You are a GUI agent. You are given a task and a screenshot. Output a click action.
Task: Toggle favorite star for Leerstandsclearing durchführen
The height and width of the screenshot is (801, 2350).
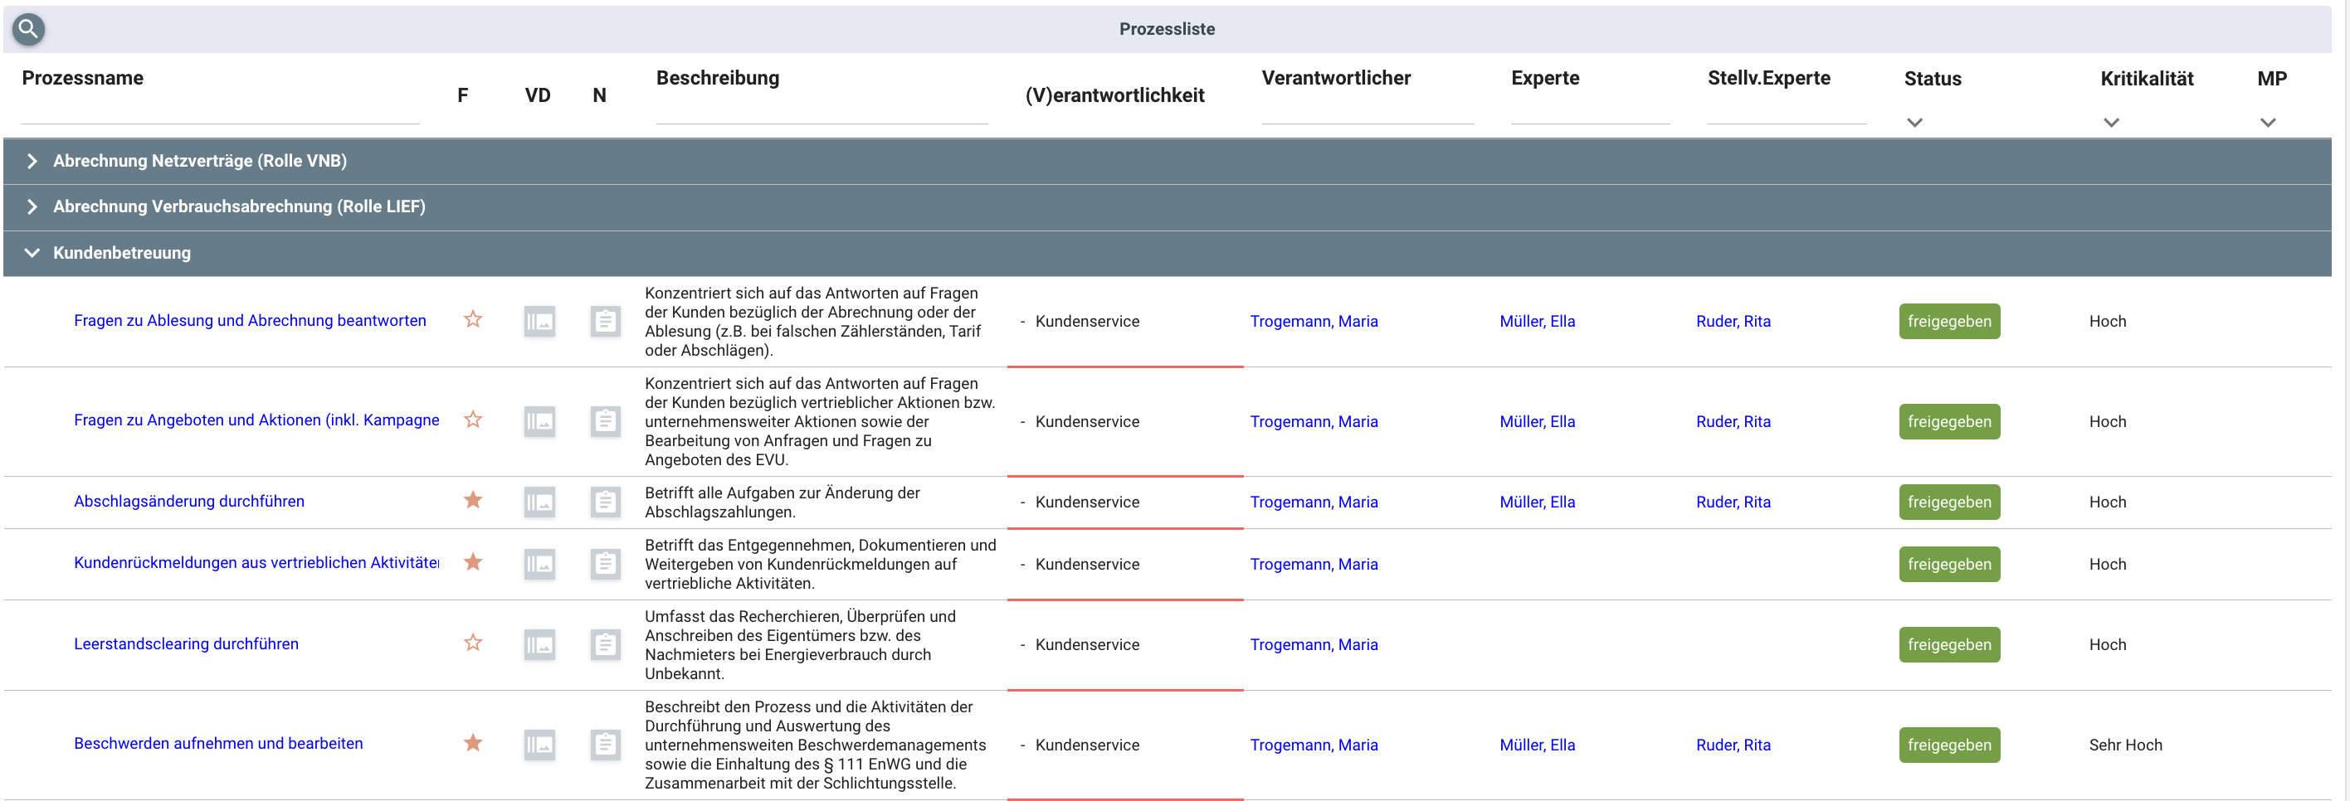point(472,643)
